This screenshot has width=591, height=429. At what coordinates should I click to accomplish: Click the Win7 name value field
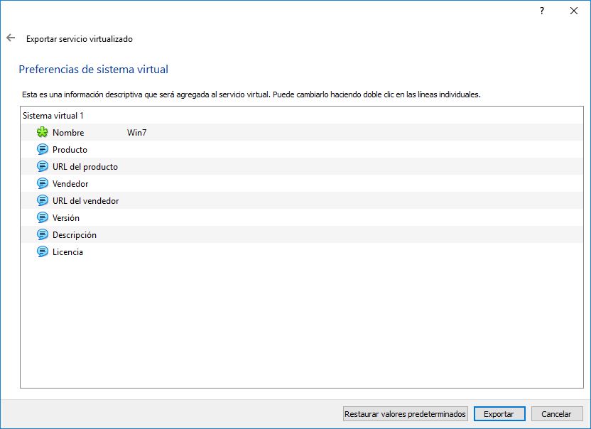tap(136, 133)
